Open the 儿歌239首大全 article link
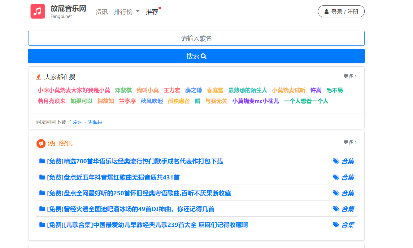Viewport: 413px width, 248px height. pos(147,225)
